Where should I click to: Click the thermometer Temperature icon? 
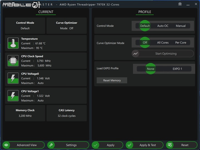[13, 43]
